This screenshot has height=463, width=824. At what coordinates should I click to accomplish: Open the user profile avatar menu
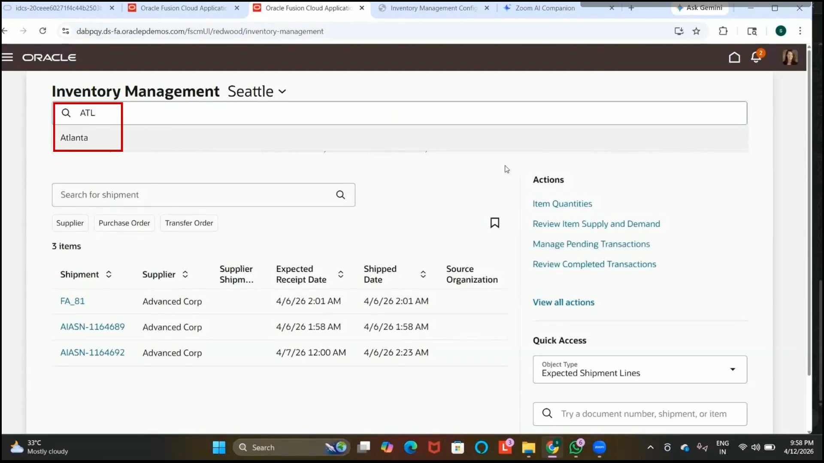click(x=790, y=57)
